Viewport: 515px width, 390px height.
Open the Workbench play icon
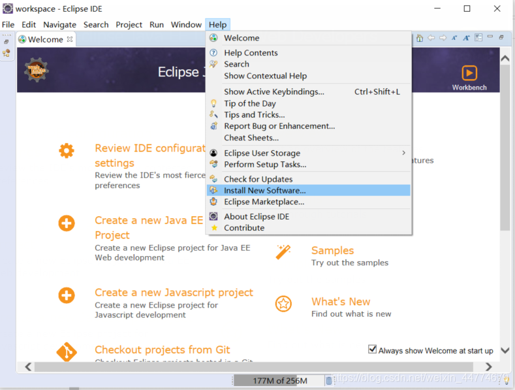[469, 73]
